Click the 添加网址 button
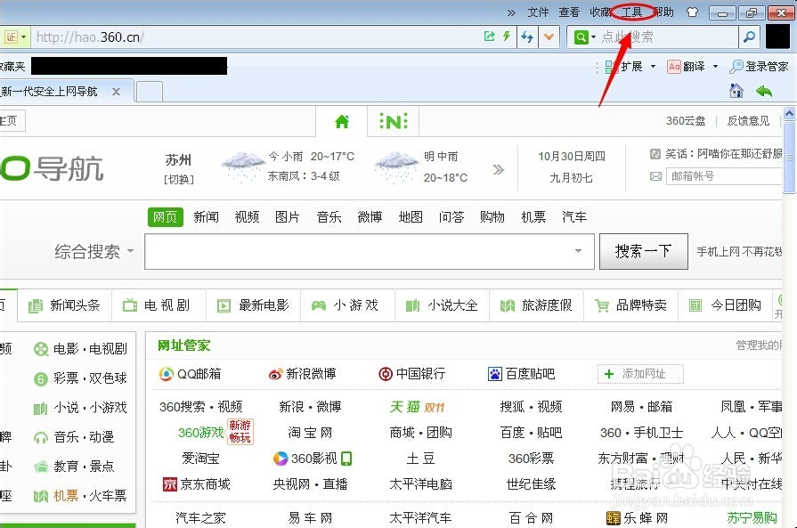797x528 pixels. tap(640, 374)
